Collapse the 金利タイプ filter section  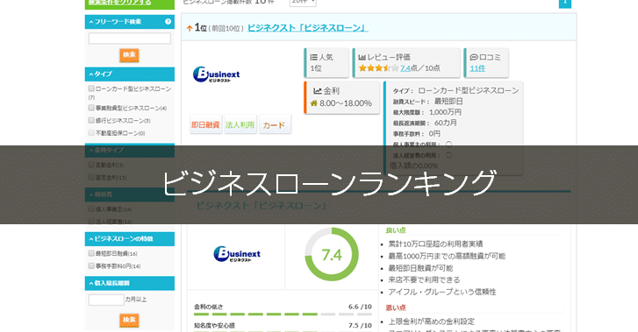(x=129, y=150)
